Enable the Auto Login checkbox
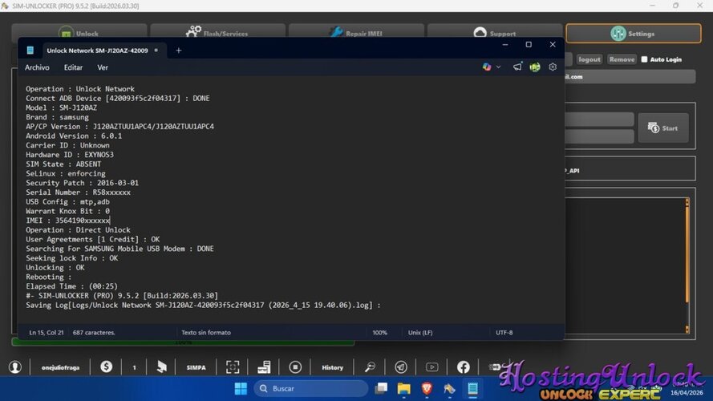The height and width of the screenshot is (401, 713). tap(644, 59)
